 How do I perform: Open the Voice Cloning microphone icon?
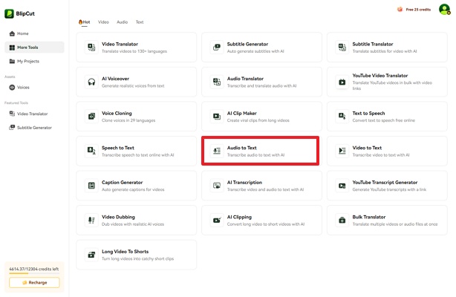click(91, 117)
